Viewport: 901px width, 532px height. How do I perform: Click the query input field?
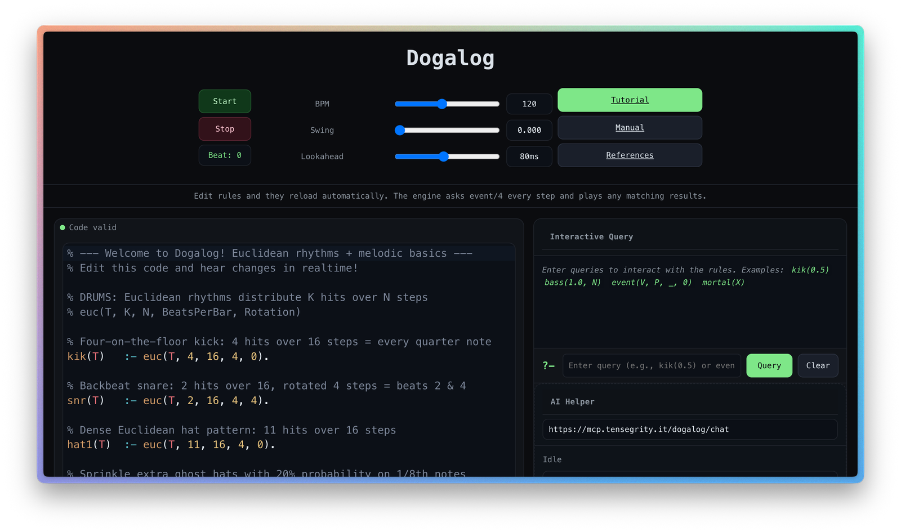coord(651,366)
